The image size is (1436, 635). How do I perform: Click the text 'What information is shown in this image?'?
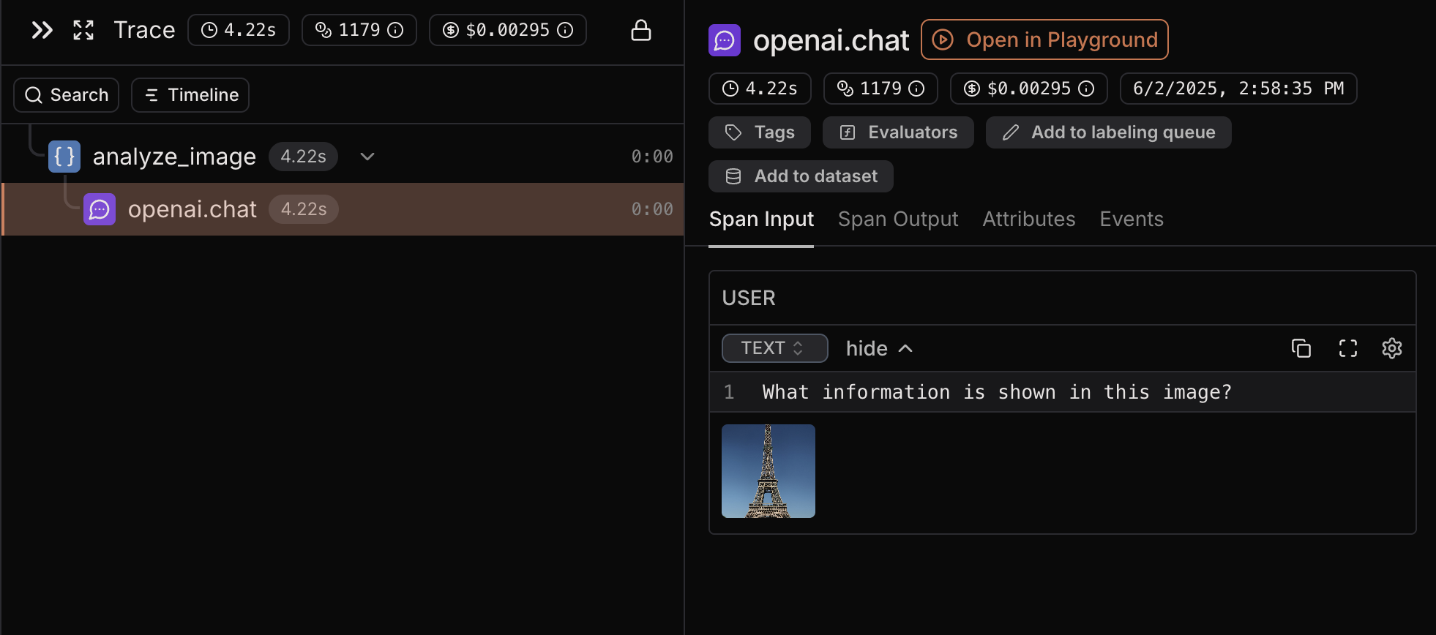click(x=997, y=392)
